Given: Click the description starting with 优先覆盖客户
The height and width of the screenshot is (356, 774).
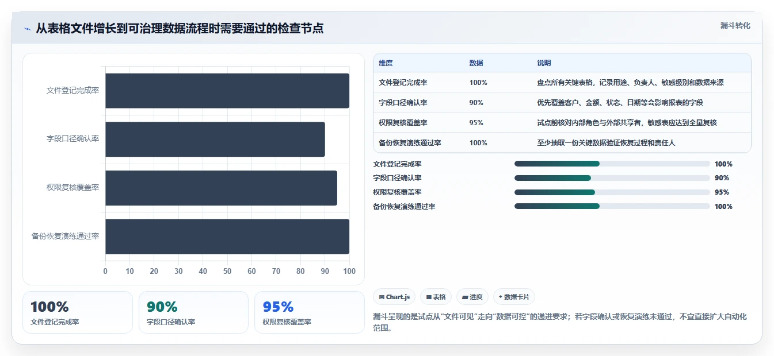Looking at the screenshot, I should coord(620,103).
